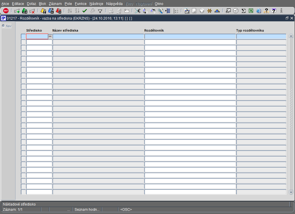Cancel query with red X folder icon
Screen dimensions: 295x214
tap(59, 11)
